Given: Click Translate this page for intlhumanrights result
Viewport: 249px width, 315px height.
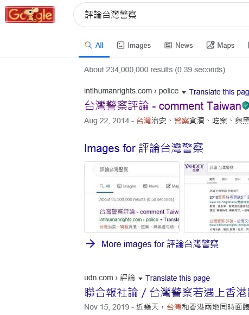Looking at the screenshot, I should tap(219, 92).
